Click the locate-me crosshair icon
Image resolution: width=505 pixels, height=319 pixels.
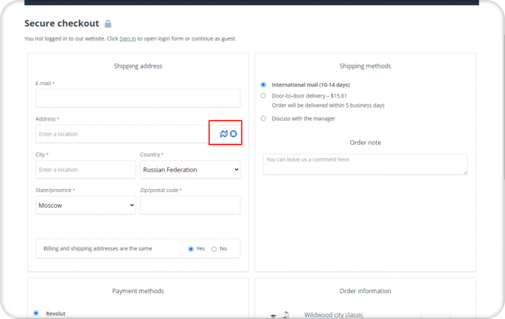coord(234,134)
